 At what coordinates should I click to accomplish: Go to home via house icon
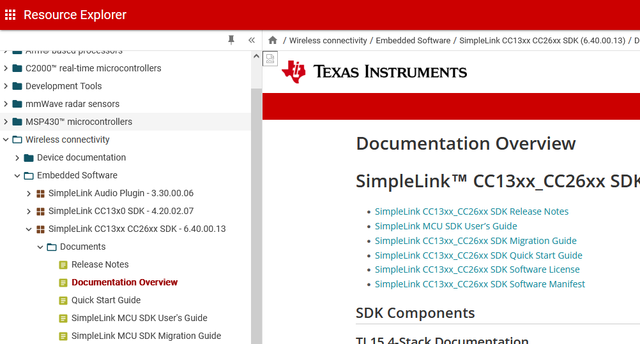point(273,40)
